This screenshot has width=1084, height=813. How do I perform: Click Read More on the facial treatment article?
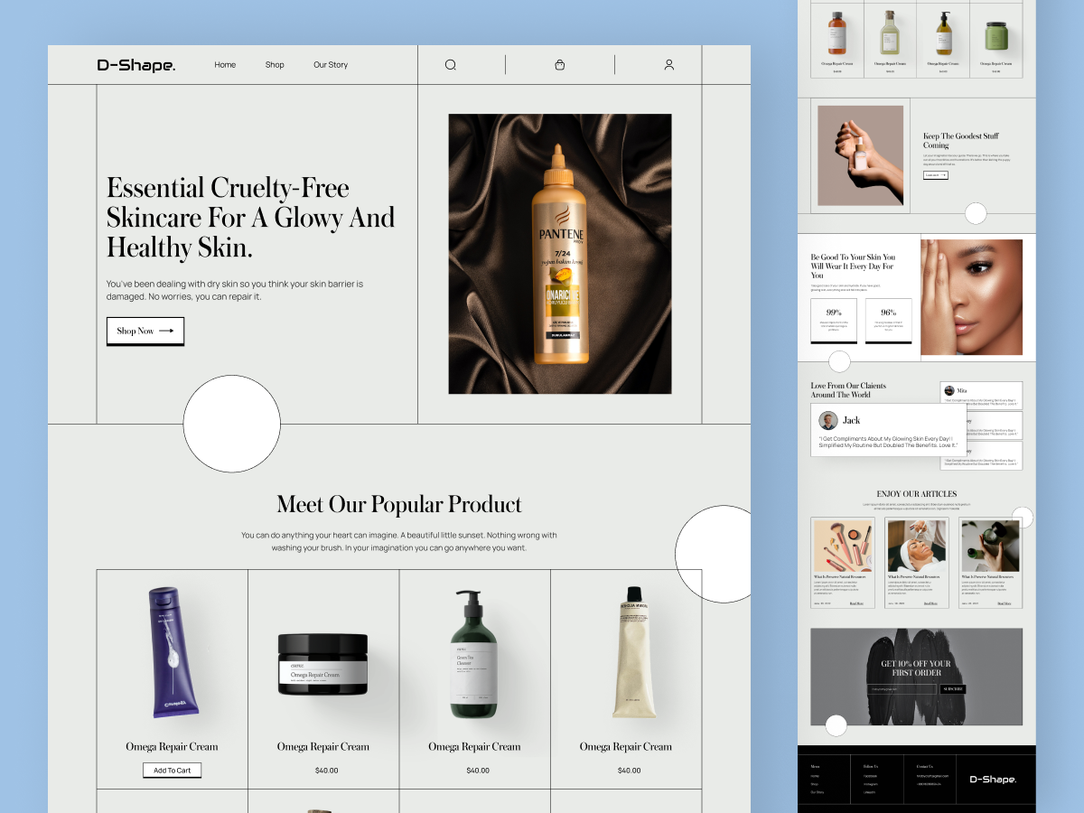(930, 603)
